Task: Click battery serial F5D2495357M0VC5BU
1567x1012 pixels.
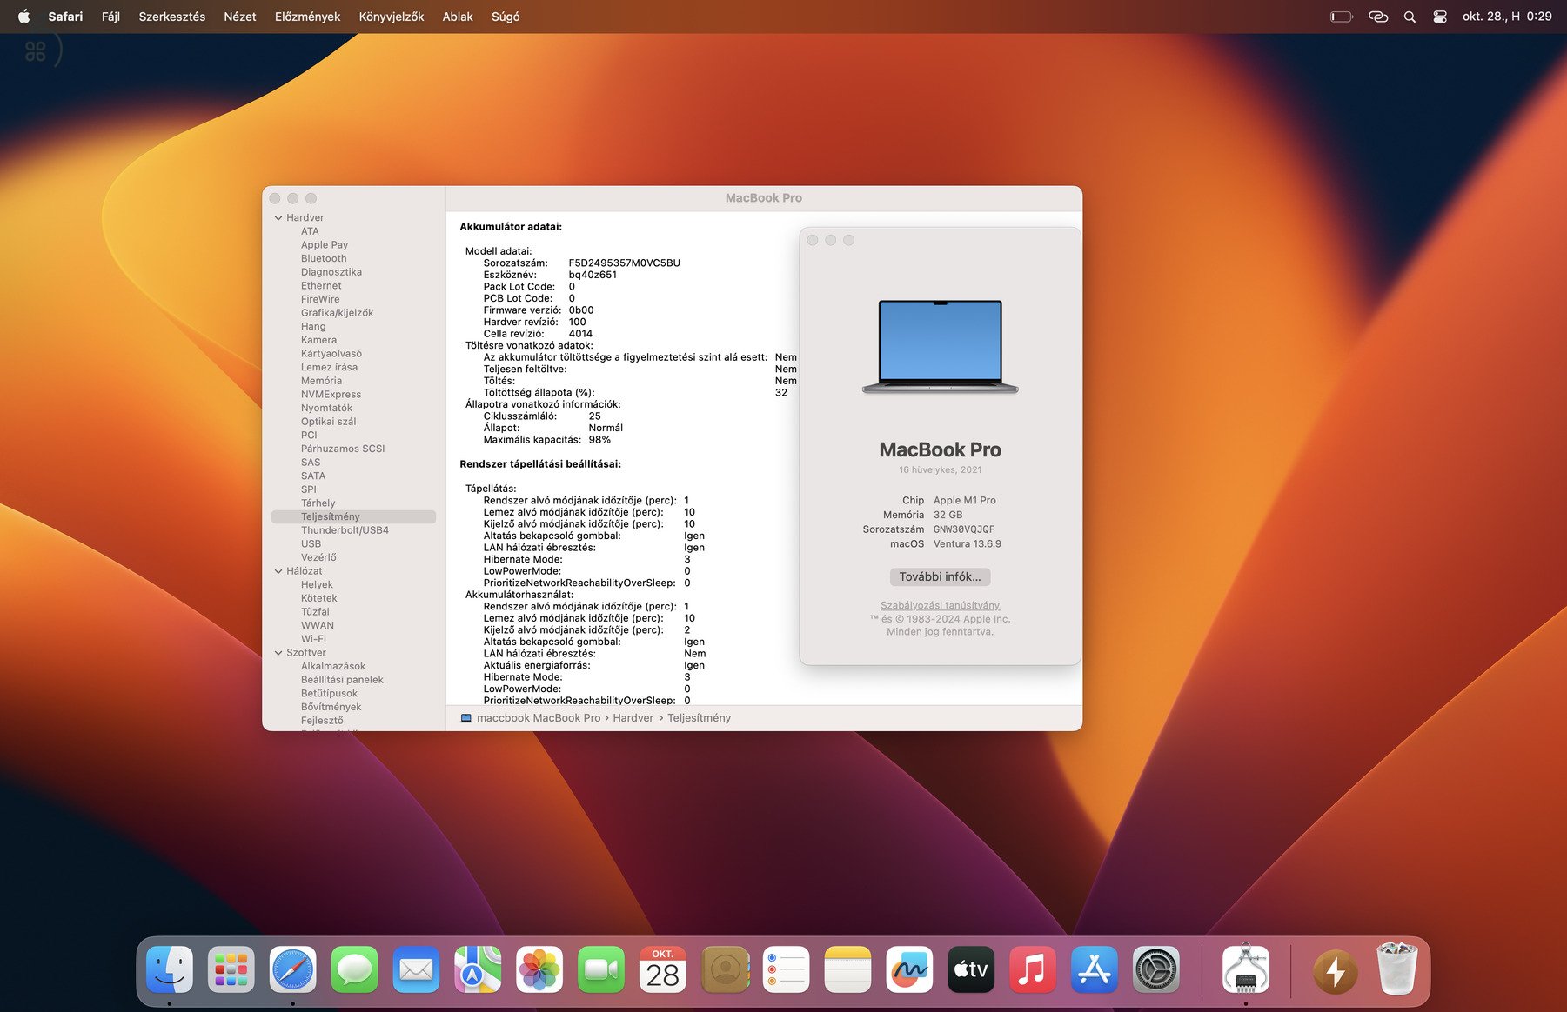Action: tap(624, 263)
